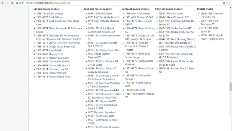Open the Chevrolet Nova link
Viewport: 232px width, 131px height.
coord(146,28)
